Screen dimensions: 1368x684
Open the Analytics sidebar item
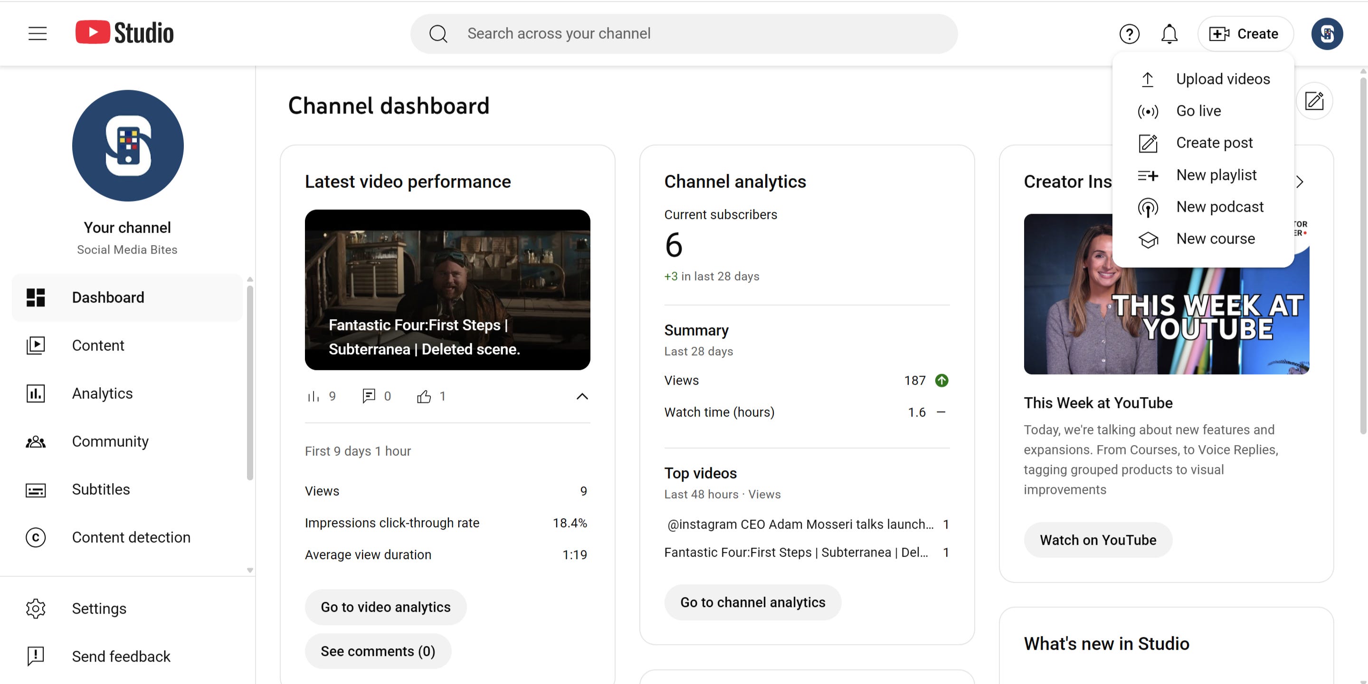102,393
